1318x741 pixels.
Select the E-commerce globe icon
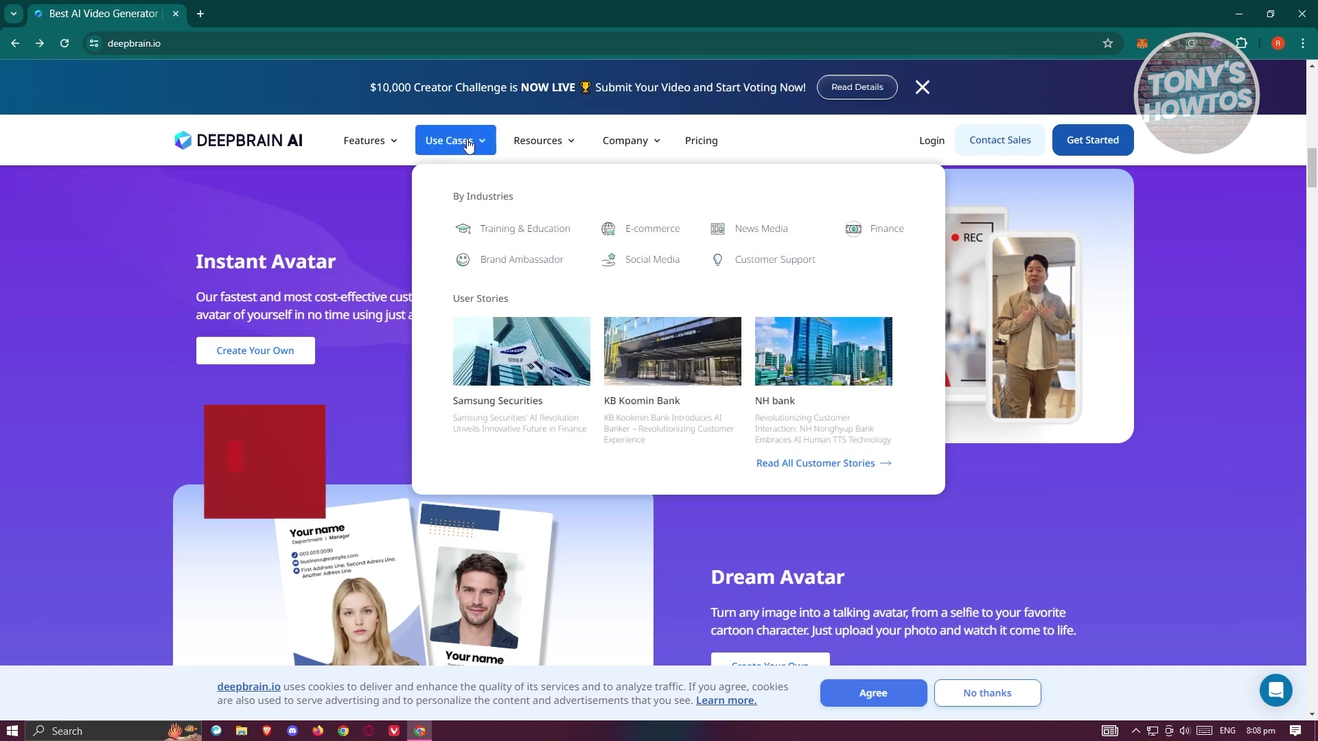pyautogui.click(x=608, y=228)
